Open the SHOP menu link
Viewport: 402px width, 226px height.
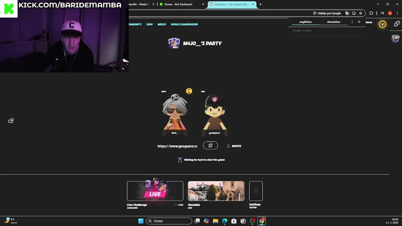(149, 24)
